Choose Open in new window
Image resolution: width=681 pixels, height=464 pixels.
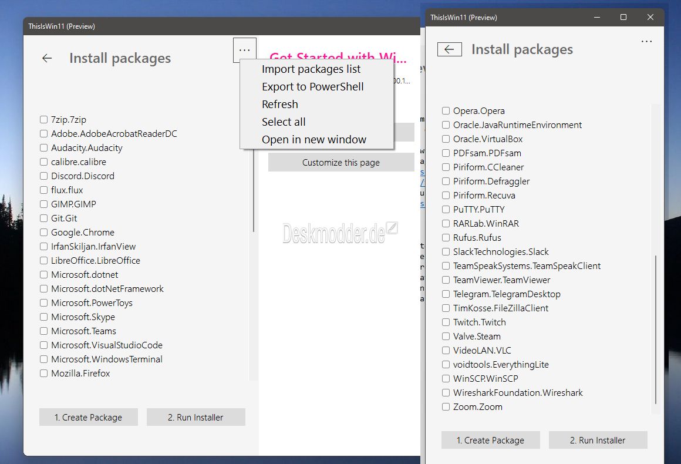tap(314, 139)
